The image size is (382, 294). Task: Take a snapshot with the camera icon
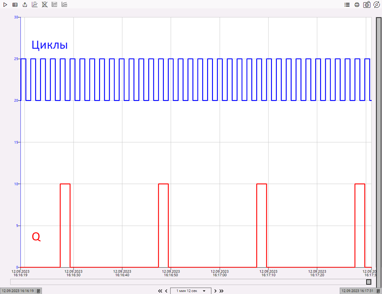tap(367, 5)
